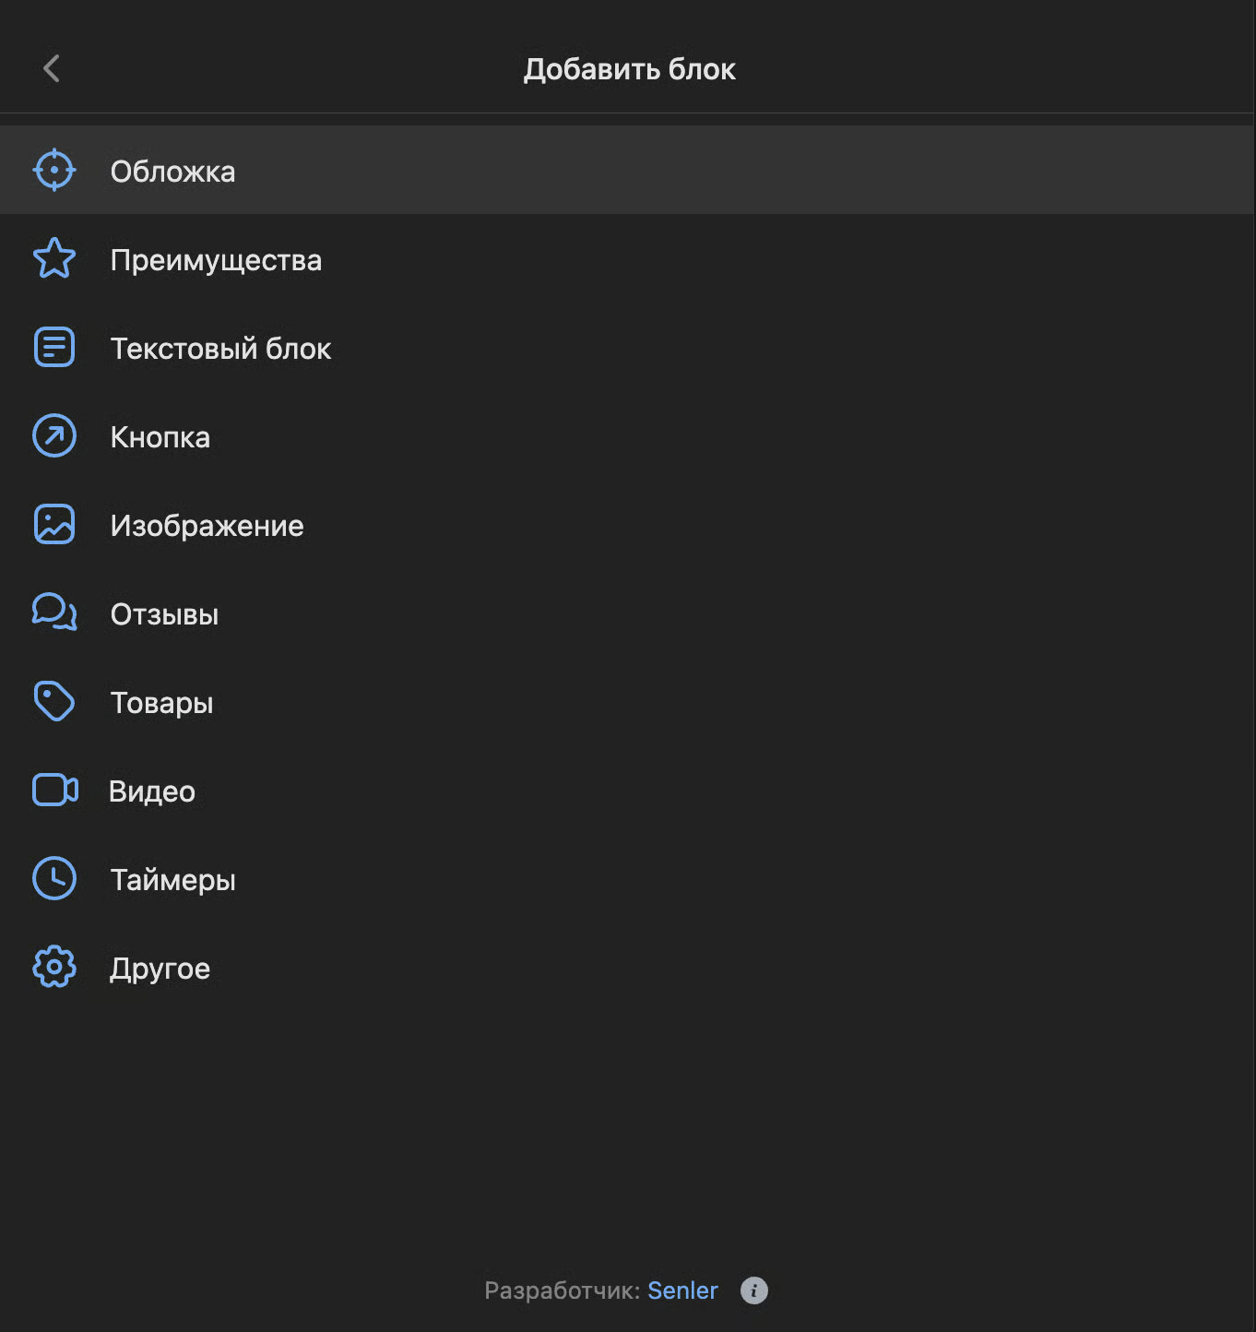The width and height of the screenshot is (1256, 1332).
Task: Click the camera icon beside Видео
Action: coord(54,791)
